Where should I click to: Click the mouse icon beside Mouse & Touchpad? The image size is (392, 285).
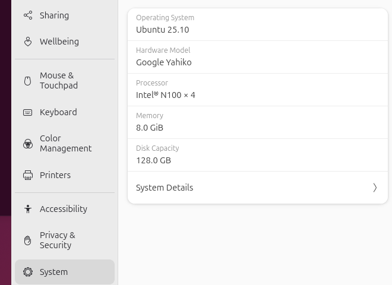(28, 81)
